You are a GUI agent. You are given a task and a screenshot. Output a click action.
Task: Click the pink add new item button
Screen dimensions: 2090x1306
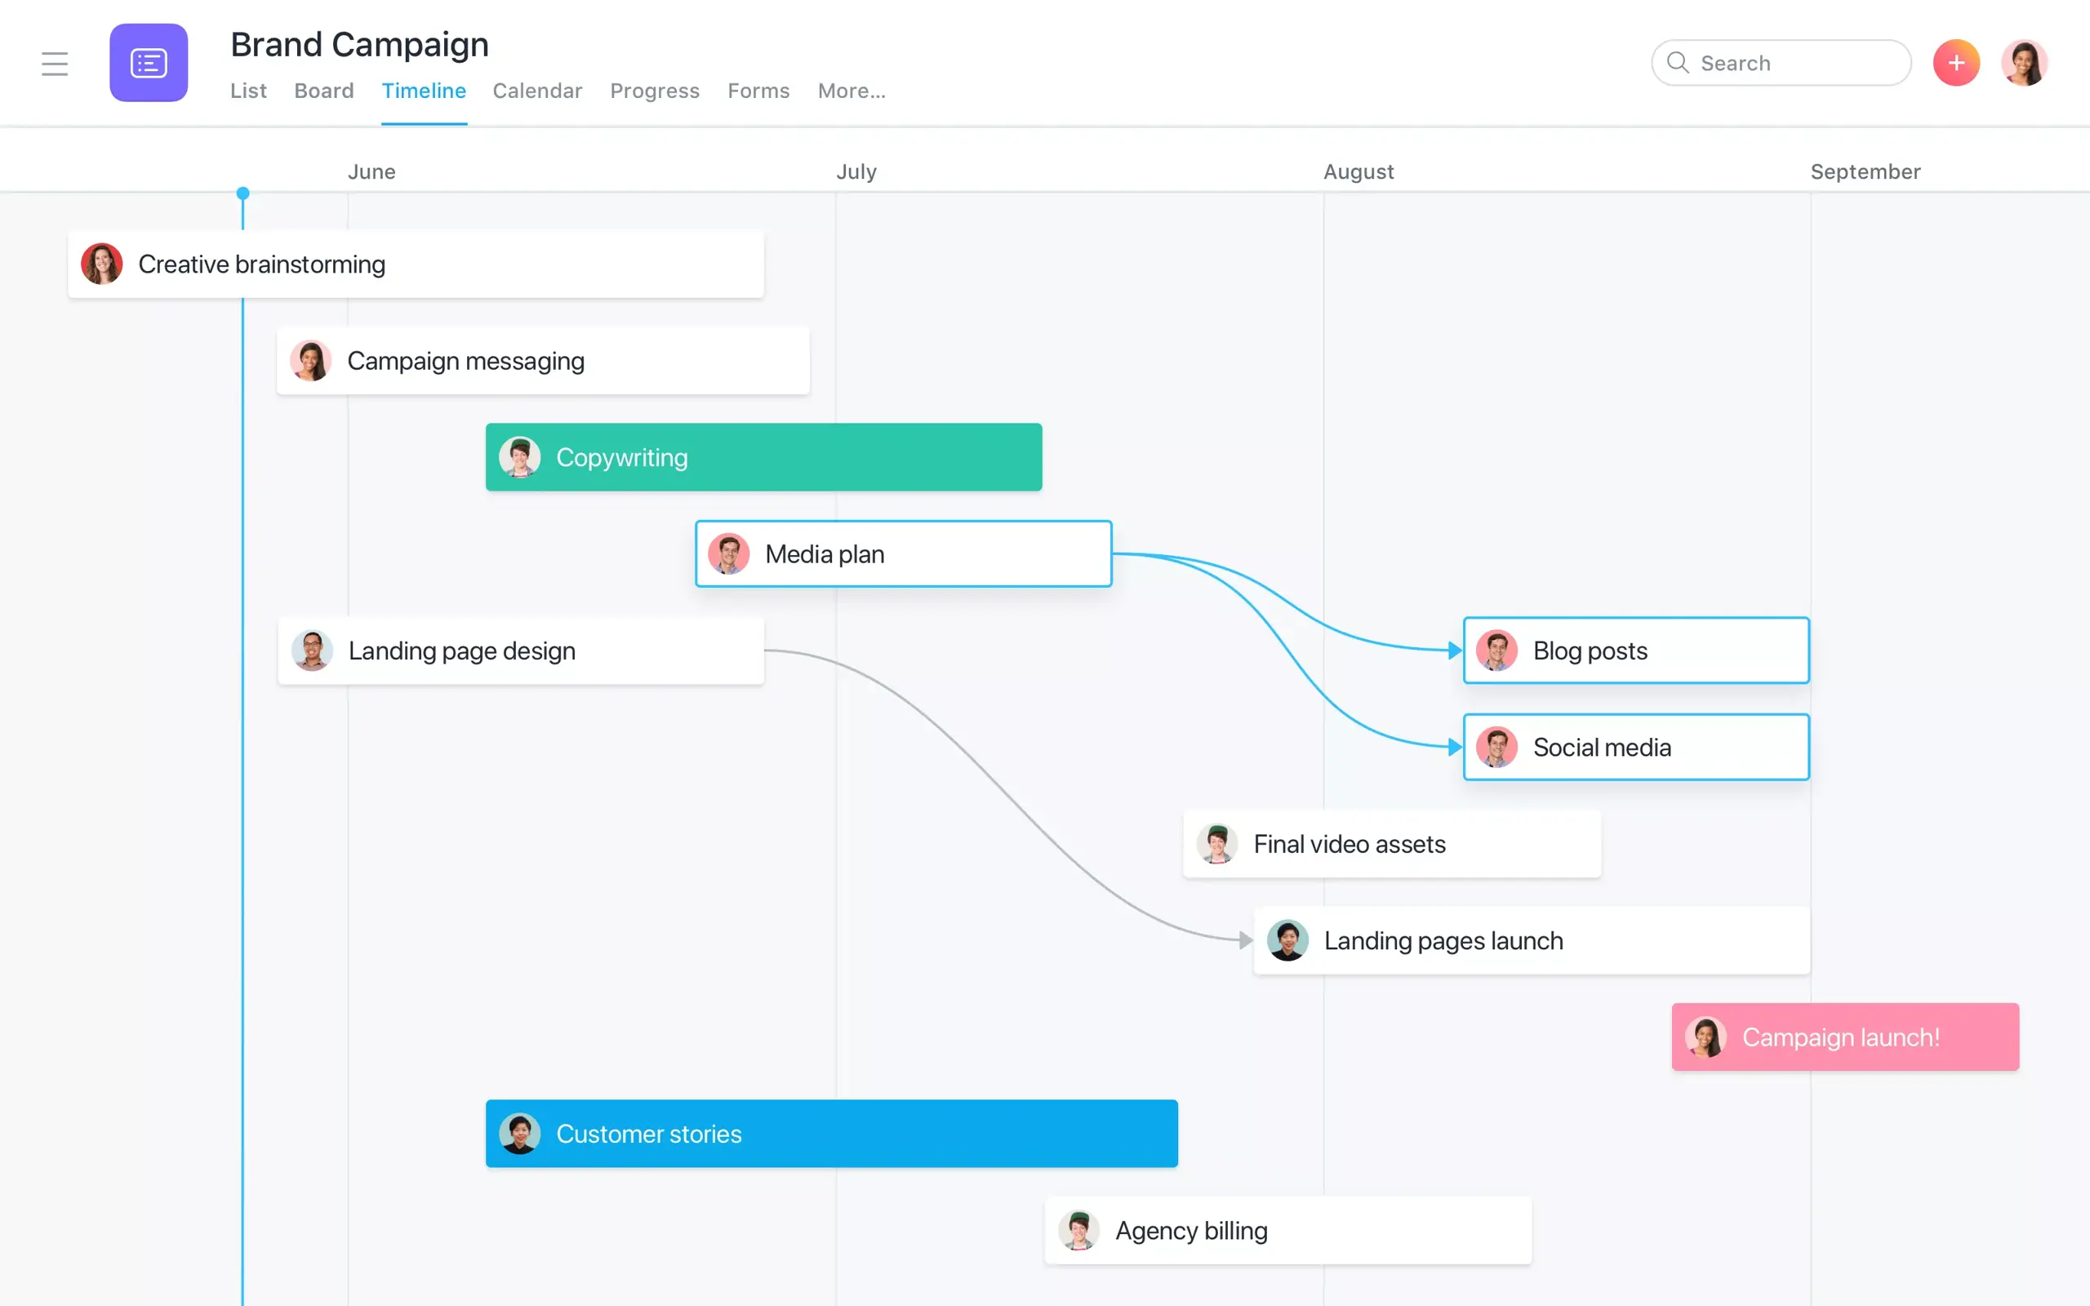coord(1956,62)
